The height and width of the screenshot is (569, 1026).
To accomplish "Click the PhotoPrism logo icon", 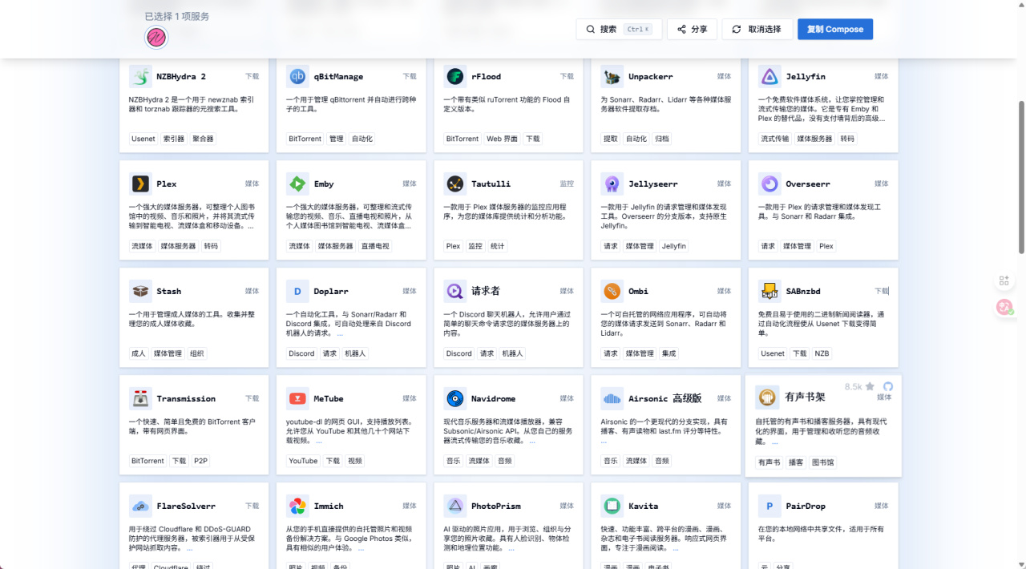I will (454, 506).
